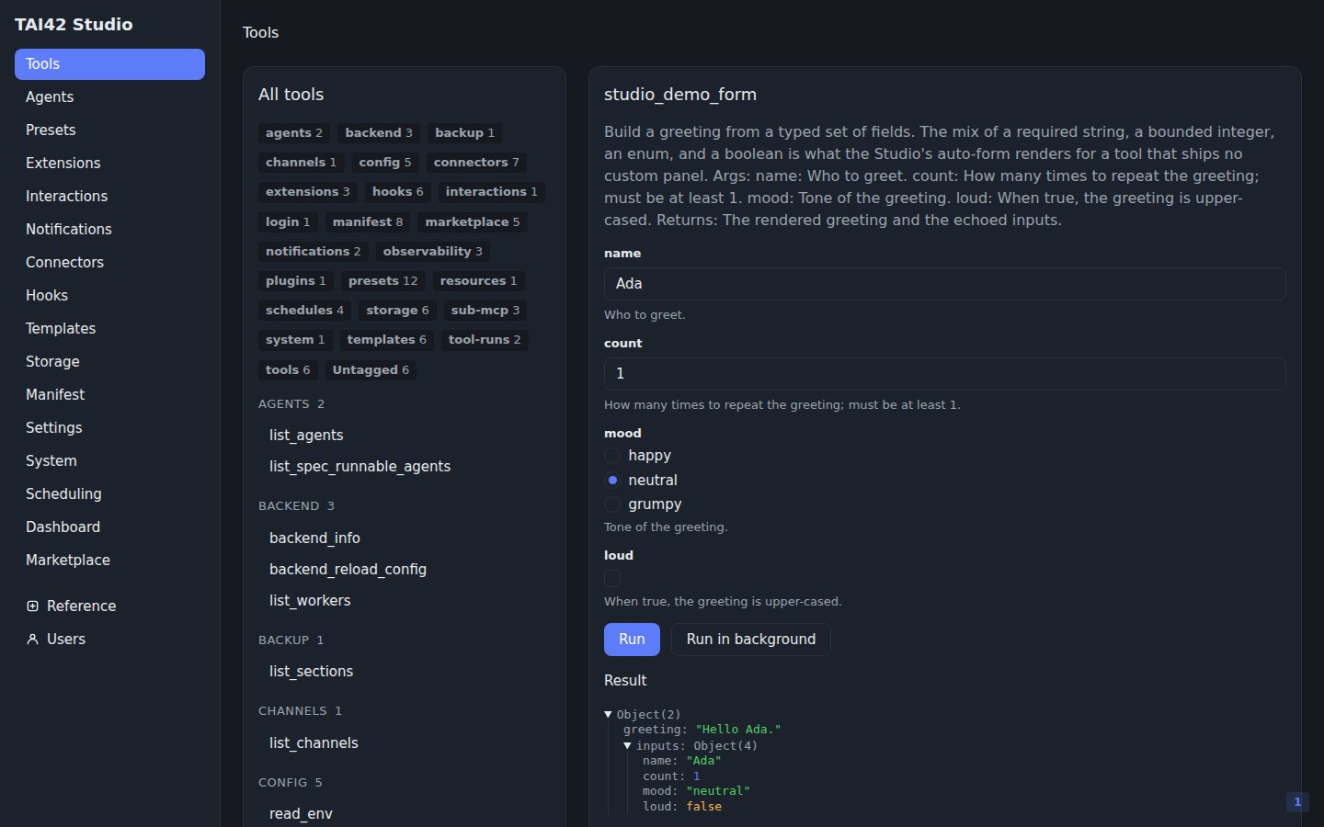Open list_spec_runnable_agents tool
The image size is (1324, 827).
404,467
